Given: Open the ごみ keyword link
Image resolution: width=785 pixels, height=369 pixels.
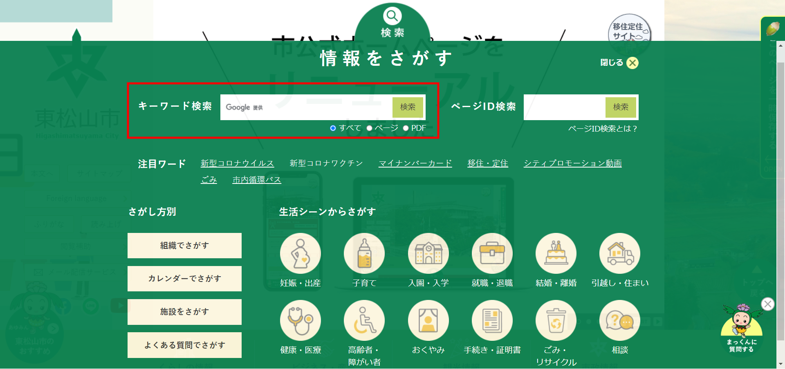Looking at the screenshot, I should 209,180.
